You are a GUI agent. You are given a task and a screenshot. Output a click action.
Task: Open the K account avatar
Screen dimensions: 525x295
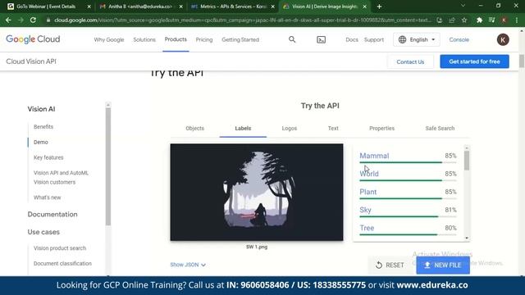coord(503,39)
